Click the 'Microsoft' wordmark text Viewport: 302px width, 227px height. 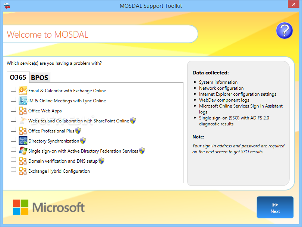[59, 207]
